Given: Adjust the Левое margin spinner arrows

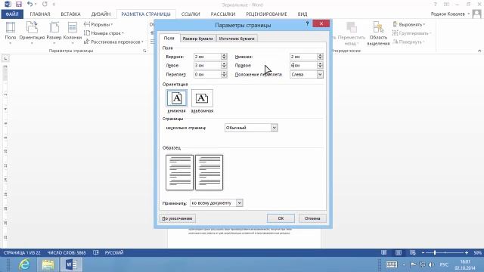Looking at the screenshot, I should point(224,66).
